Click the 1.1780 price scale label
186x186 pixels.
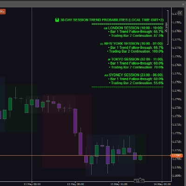tap(177, 31)
